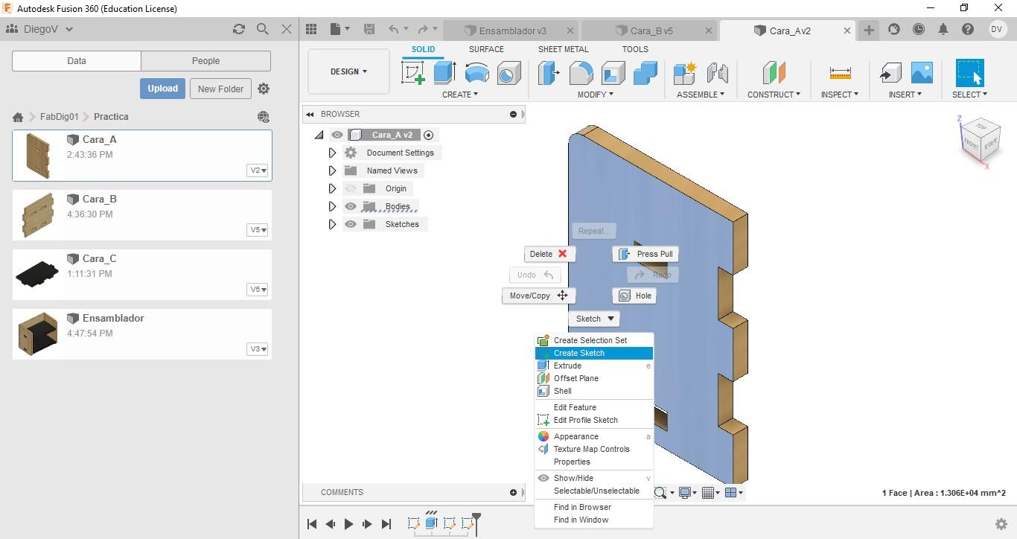Select Press Pull icon in Modify toolbar
The width and height of the screenshot is (1017, 539).
(549, 73)
